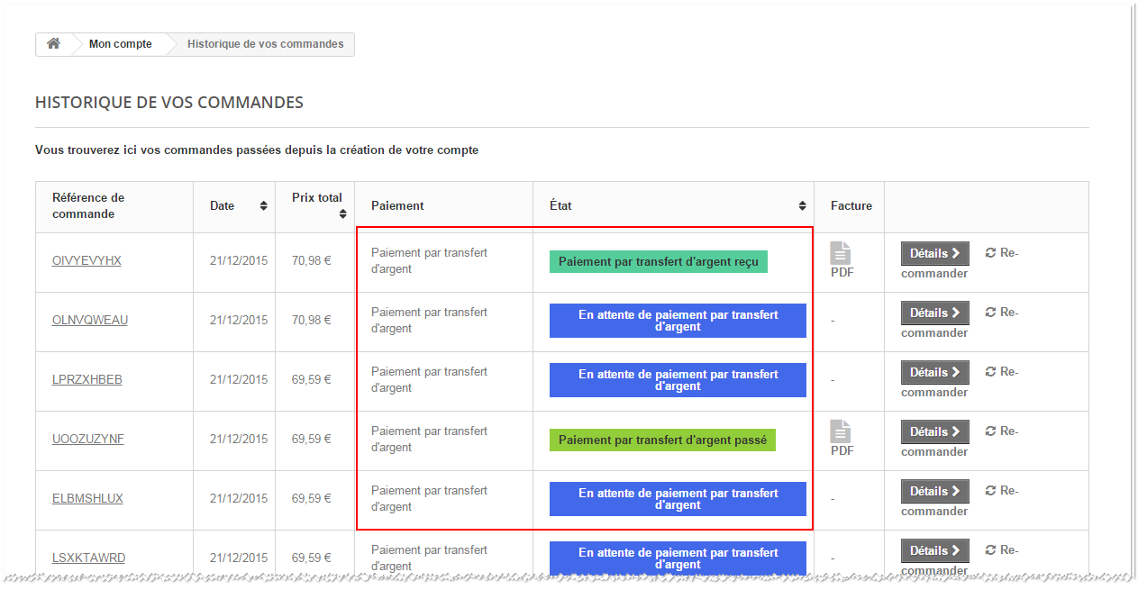Sort orders by Prix total arrows
This screenshot has width=1138, height=590.
(342, 213)
